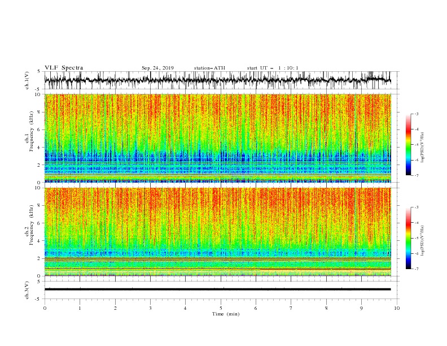Screen dimensions: 447x346
Task: Click the ch.3 flat black trace
Action: (218, 289)
